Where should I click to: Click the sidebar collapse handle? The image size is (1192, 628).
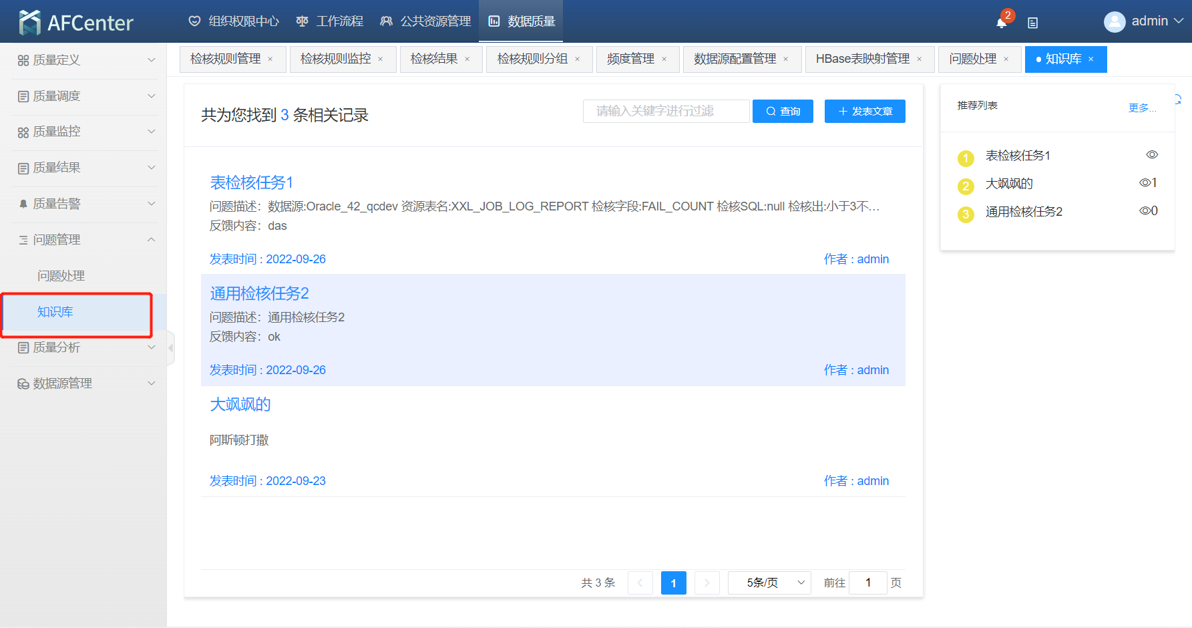(x=171, y=347)
